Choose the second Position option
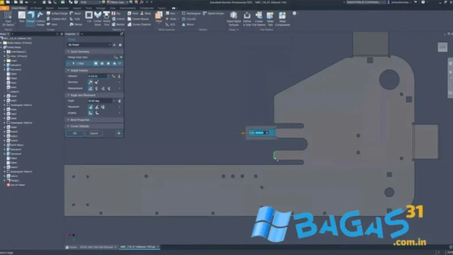The height and width of the screenshot is (255, 453). click(x=96, y=113)
